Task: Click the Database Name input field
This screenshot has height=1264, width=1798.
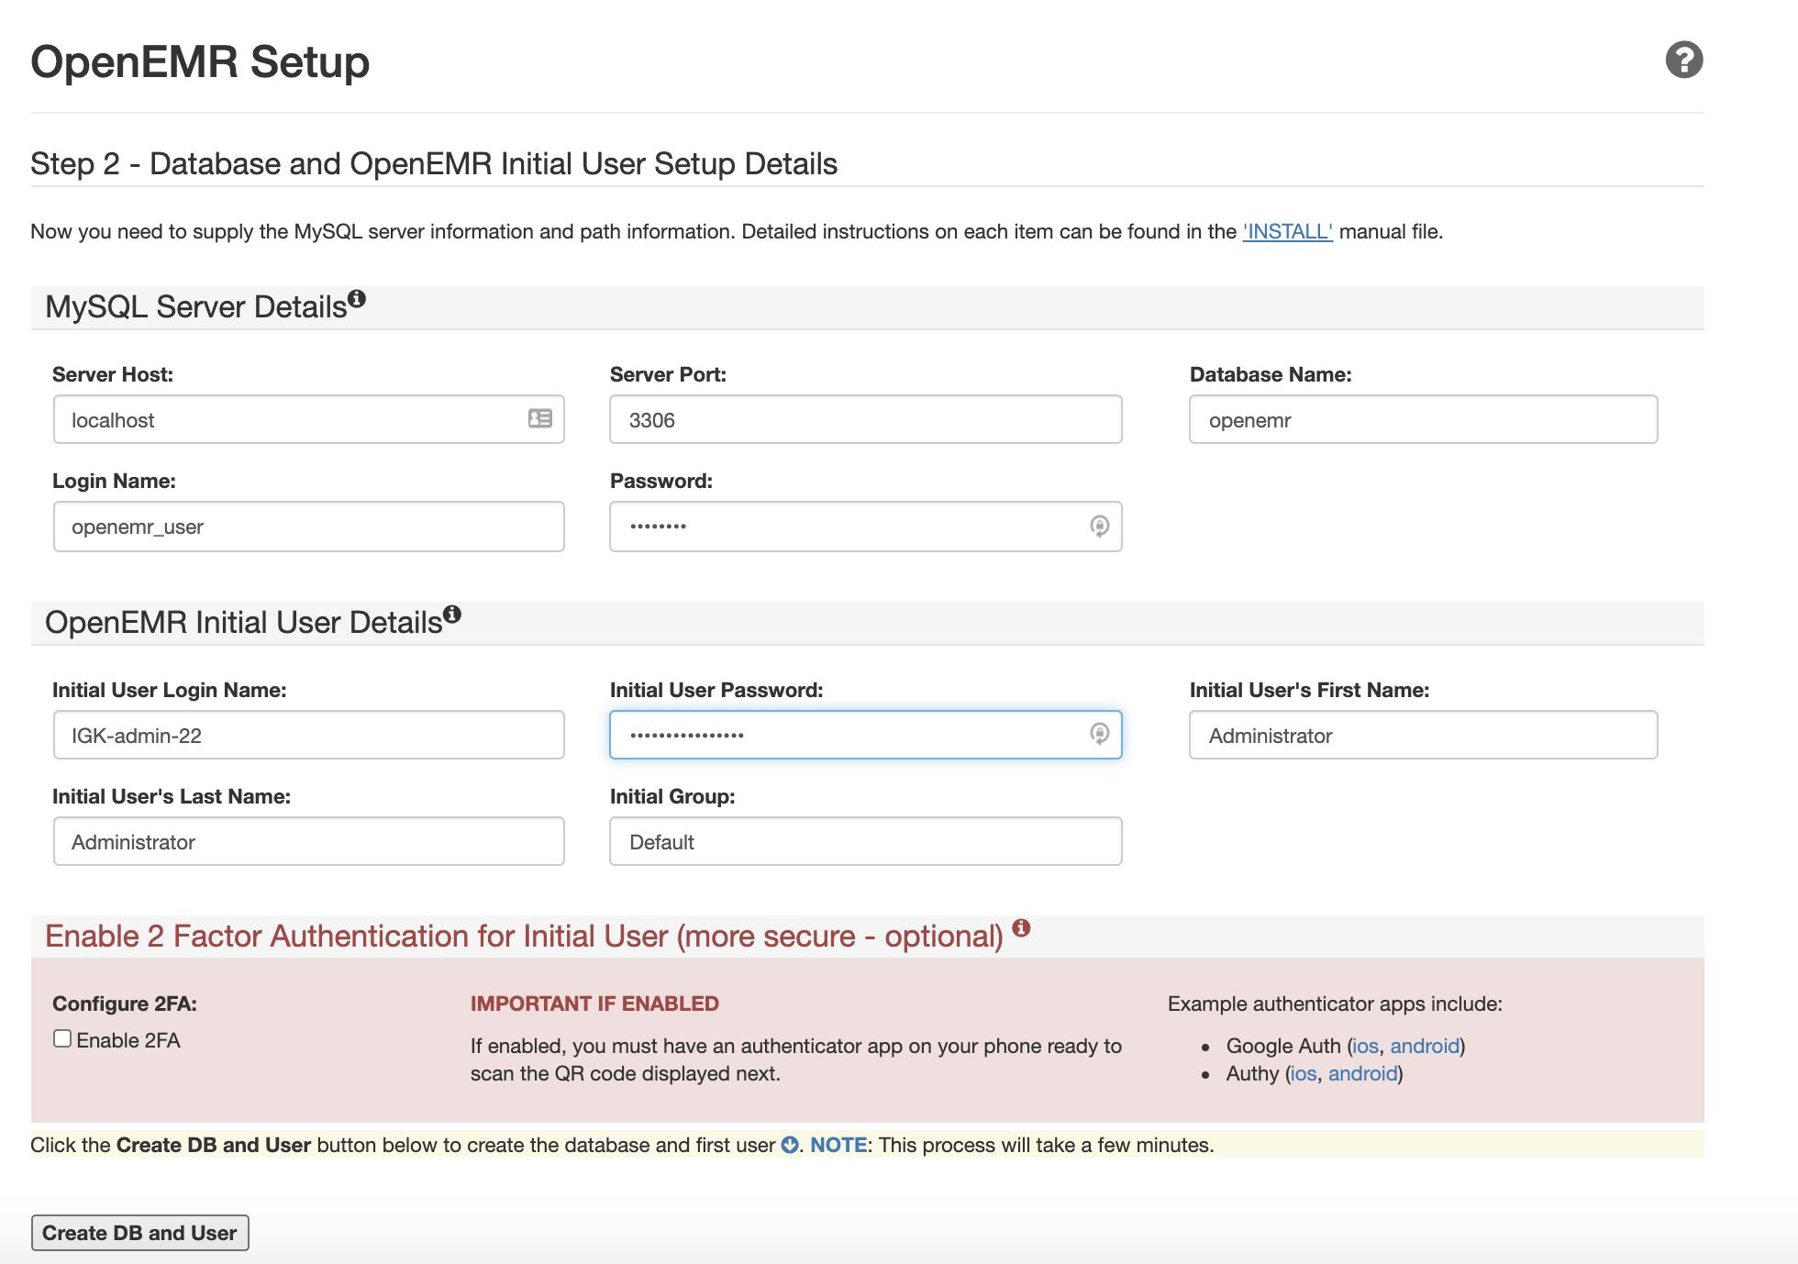Action: tap(1422, 420)
